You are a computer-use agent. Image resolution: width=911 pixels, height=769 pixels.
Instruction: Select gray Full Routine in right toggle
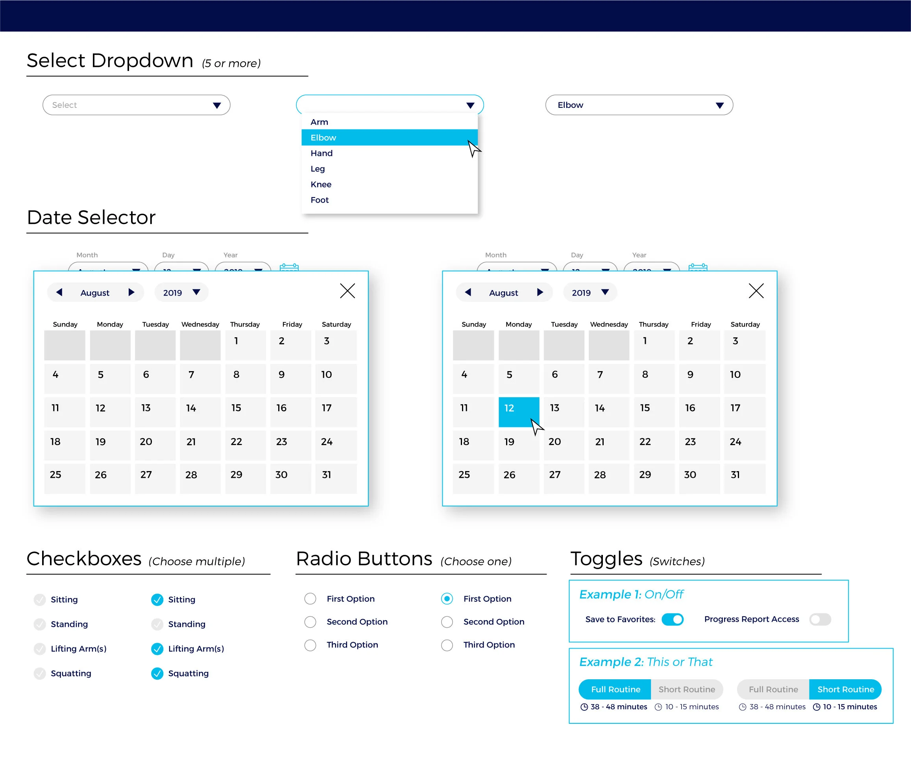[773, 689]
